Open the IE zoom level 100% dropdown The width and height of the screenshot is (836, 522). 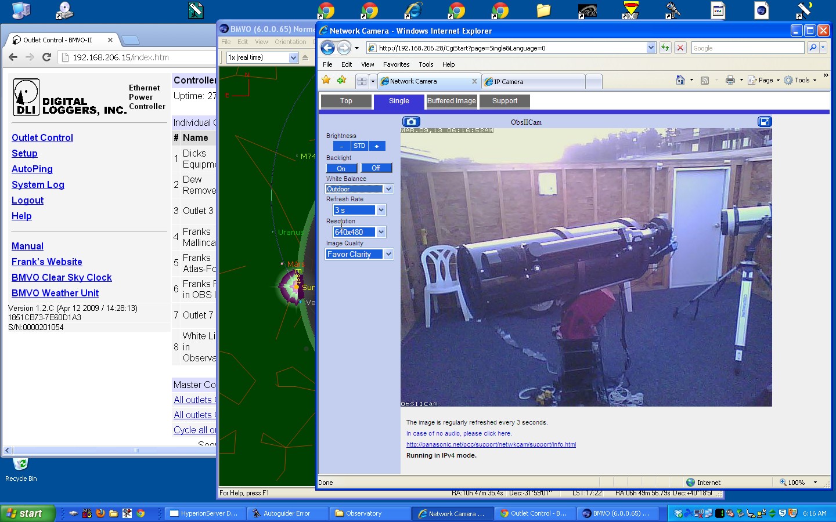pyautogui.click(x=815, y=483)
